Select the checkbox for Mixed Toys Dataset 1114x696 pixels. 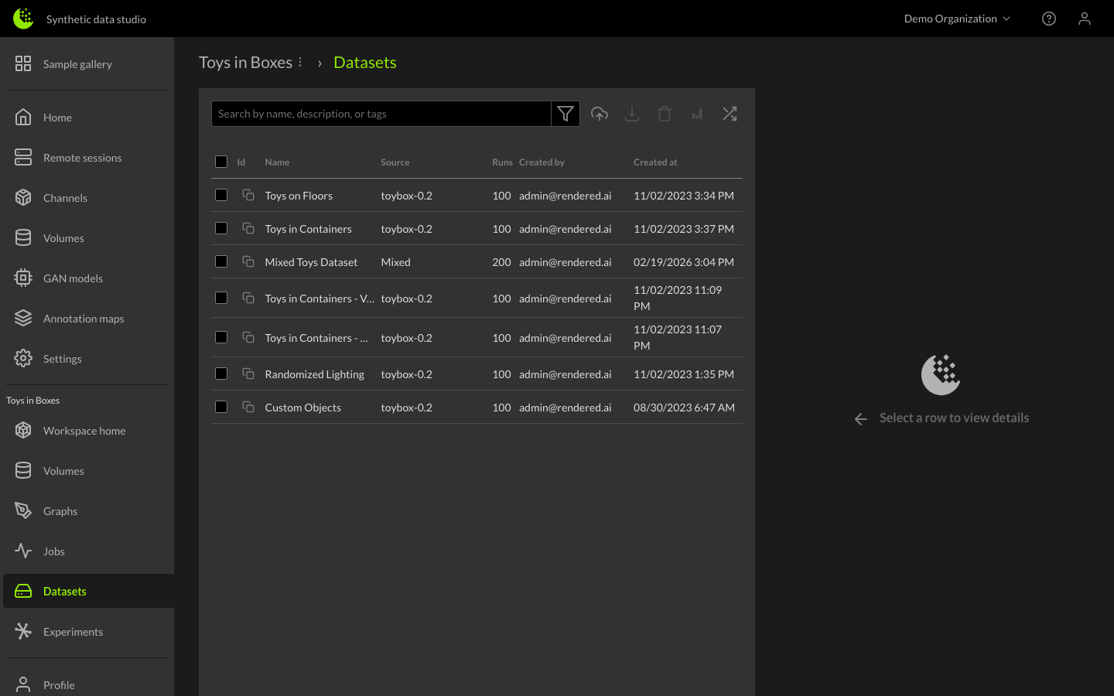click(x=221, y=261)
